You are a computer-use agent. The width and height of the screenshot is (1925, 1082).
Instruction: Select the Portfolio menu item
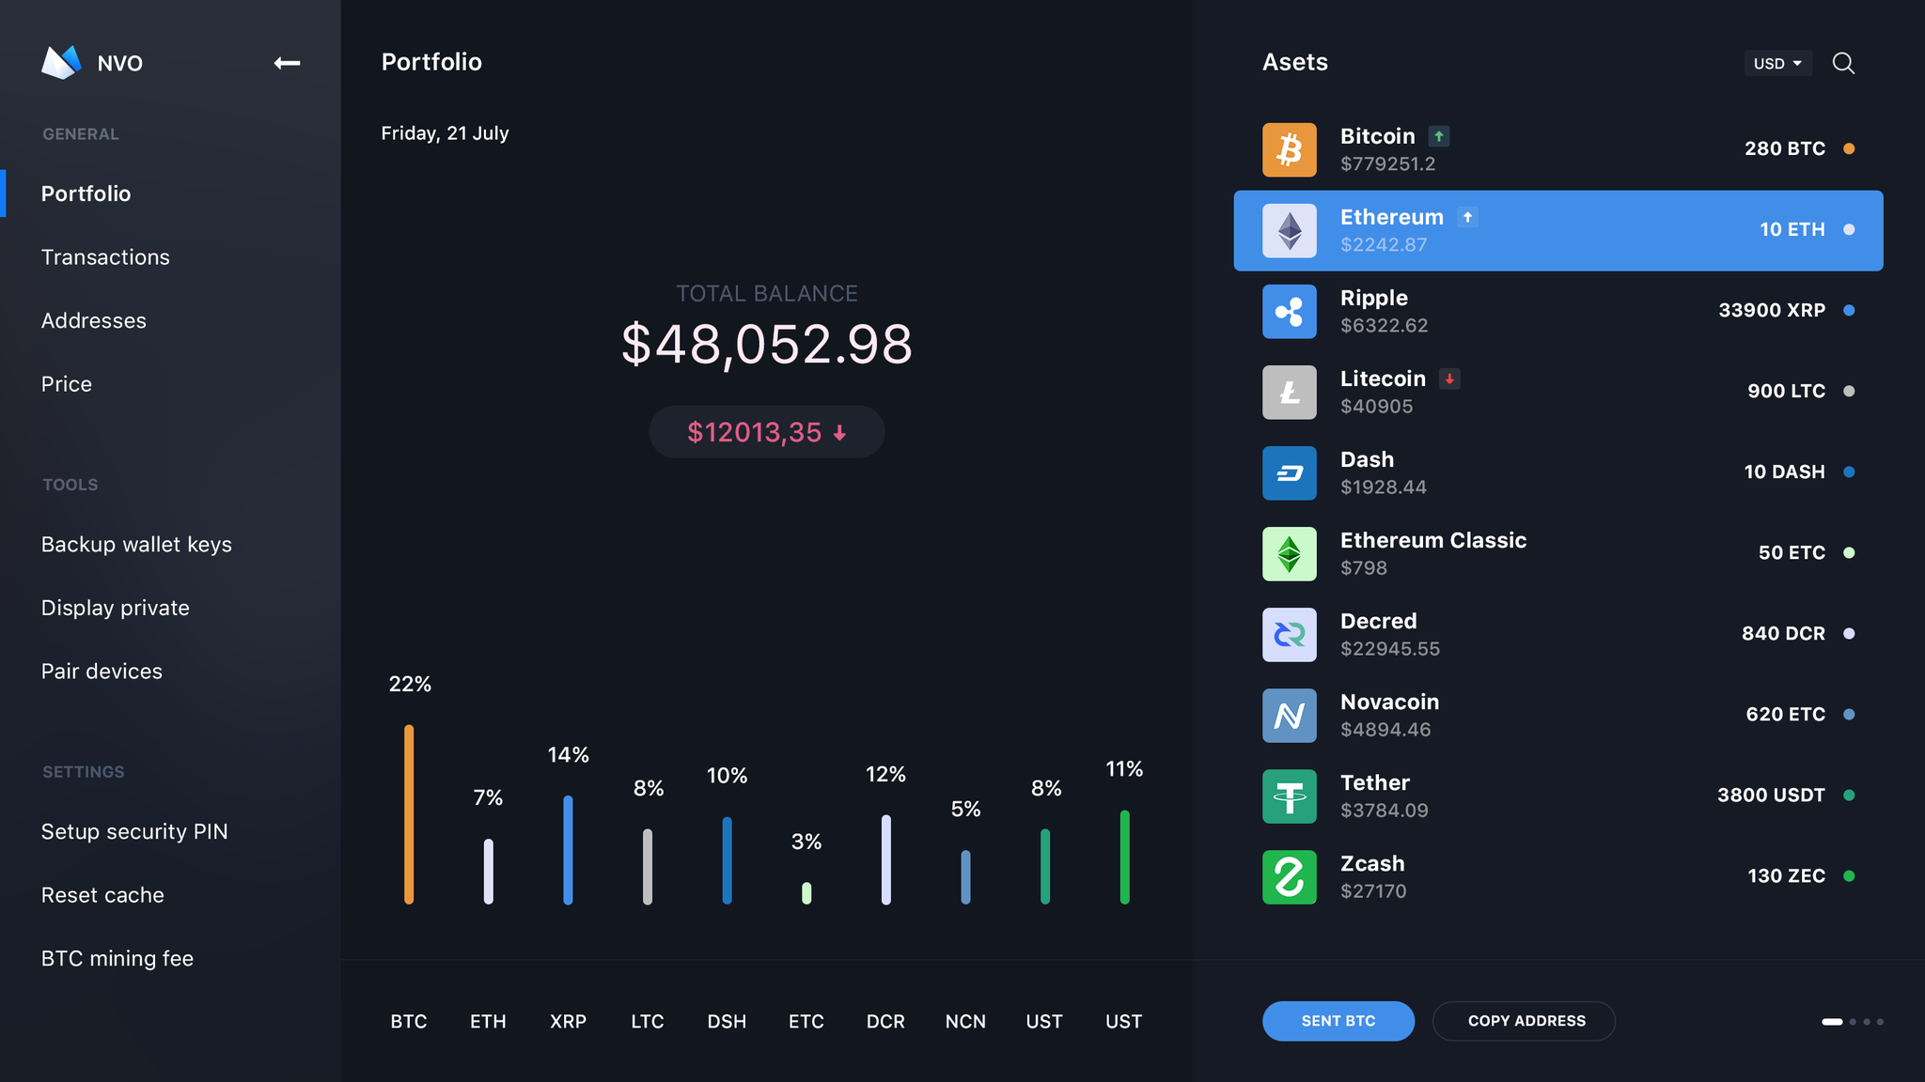click(x=86, y=193)
